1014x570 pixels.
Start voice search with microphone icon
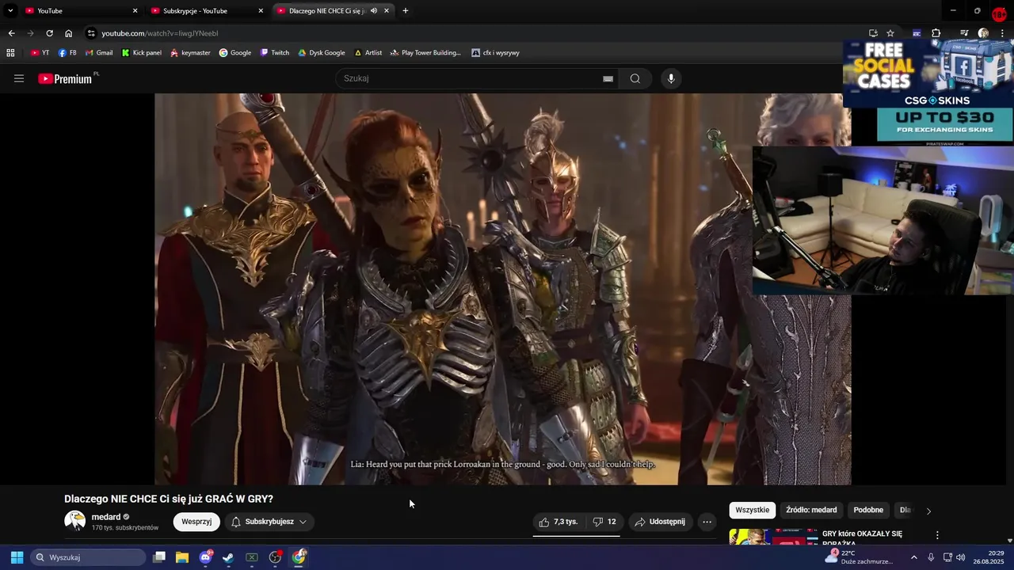tap(671, 78)
